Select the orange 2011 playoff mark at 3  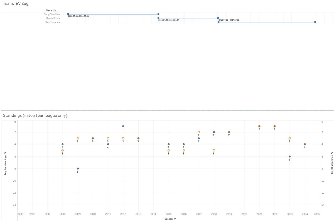point(108,138)
